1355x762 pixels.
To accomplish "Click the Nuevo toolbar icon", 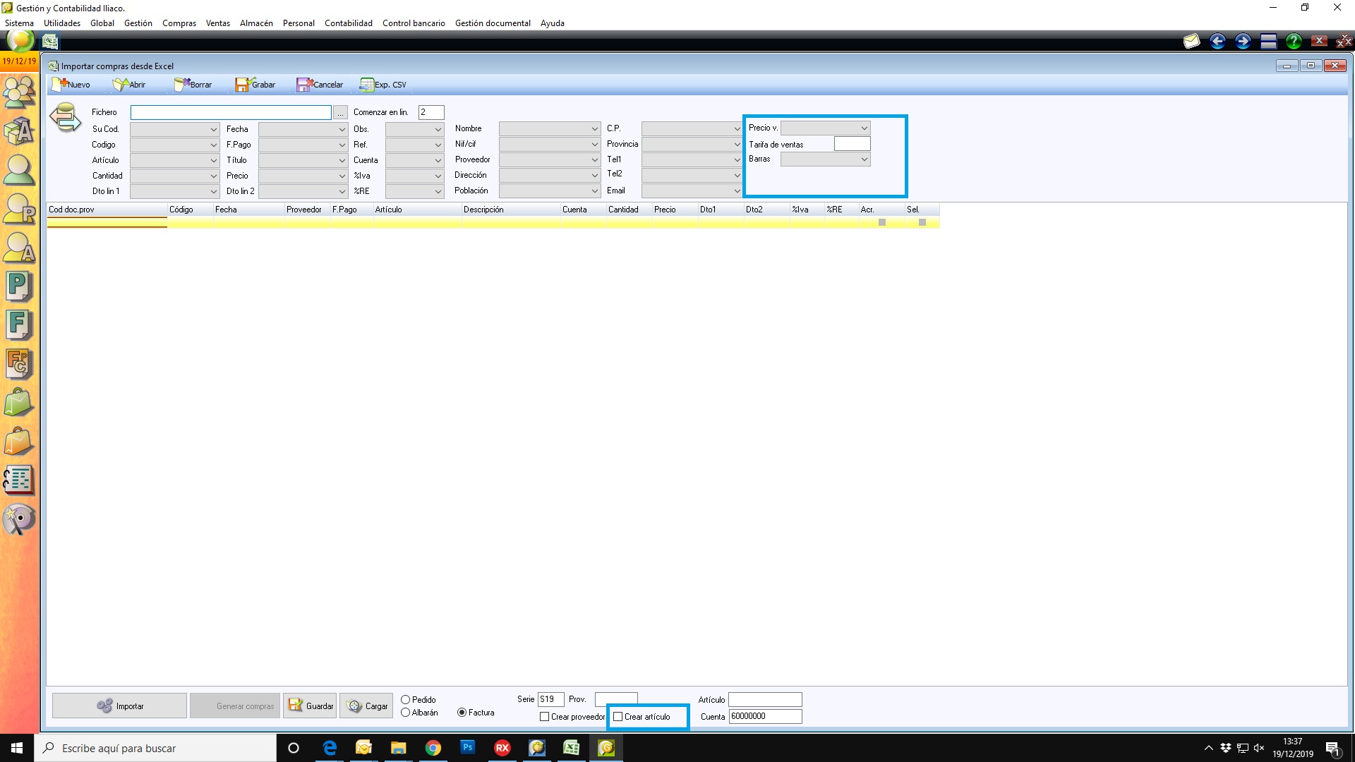I will pos(59,85).
